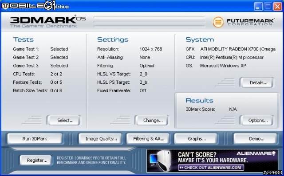Image resolution: width=284 pixels, height=176 pixels.
Task: Click the Filtering value Optimal
Action: pyautogui.click(x=147, y=66)
